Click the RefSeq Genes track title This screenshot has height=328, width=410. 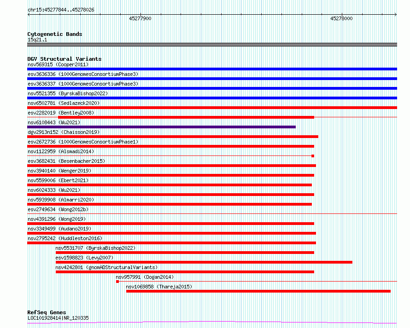pyautogui.click(x=47, y=312)
